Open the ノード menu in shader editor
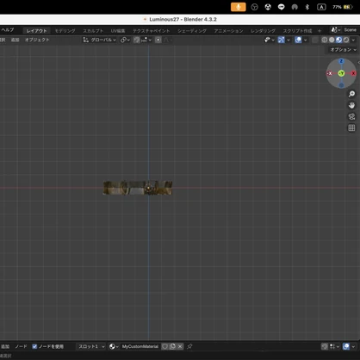 point(21,346)
